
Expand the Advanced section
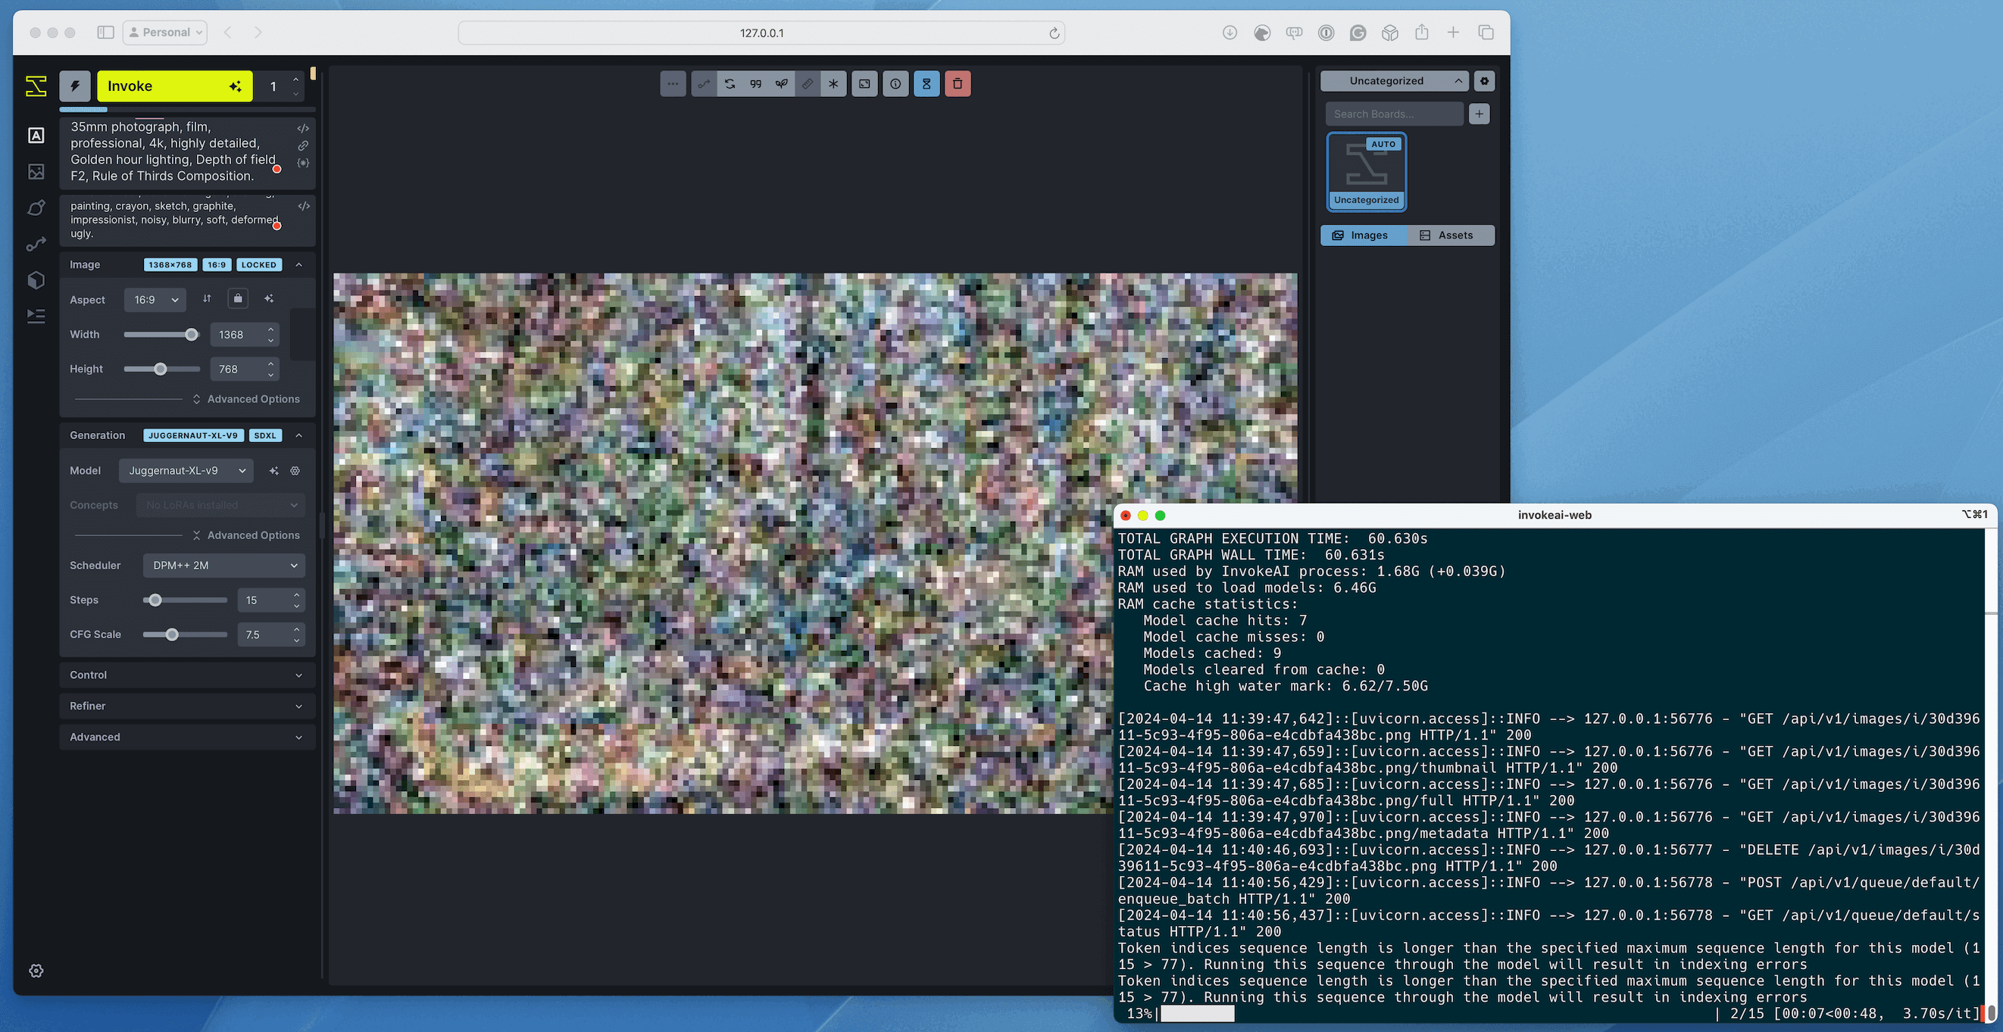[x=187, y=737]
